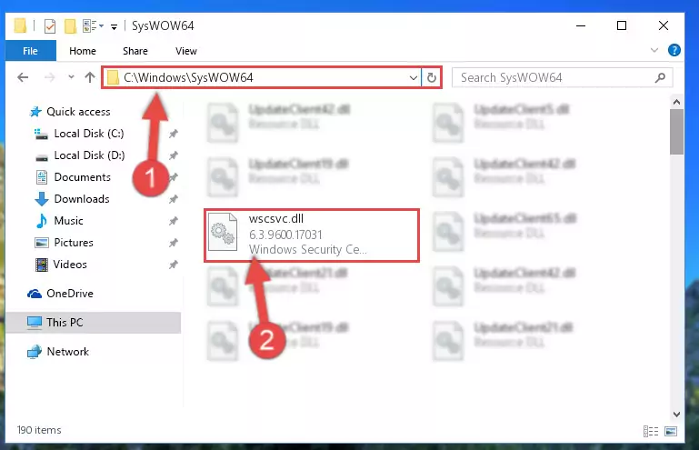Click the scrollbar up arrow
This screenshot has width=699, height=450.
click(x=676, y=102)
